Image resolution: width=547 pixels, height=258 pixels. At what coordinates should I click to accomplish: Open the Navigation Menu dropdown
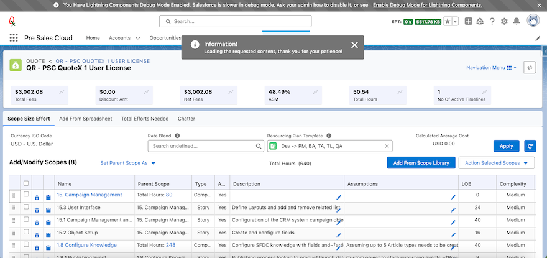click(x=491, y=68)
